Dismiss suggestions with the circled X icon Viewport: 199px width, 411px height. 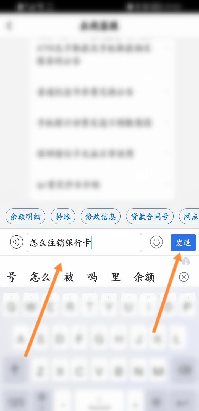point(184,277)
